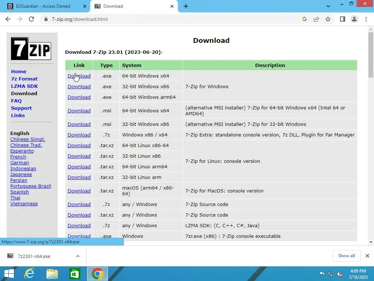Screen dimensions: 374x281
Task: Close the downloads bar
Action: (x=367, y=256)
